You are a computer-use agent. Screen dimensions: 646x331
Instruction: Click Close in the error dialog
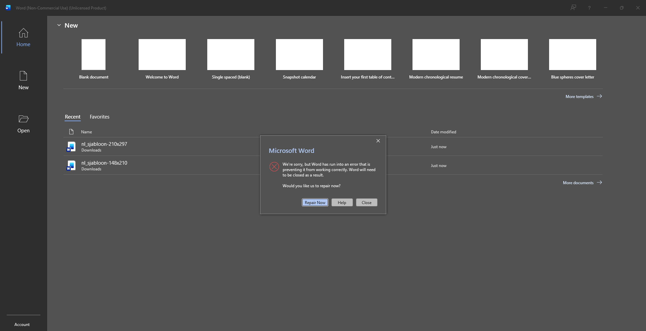coord(366,202)
